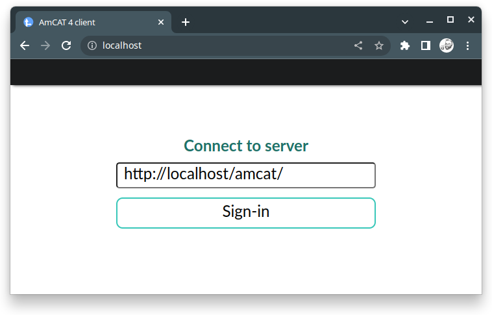Open the user profile avatar
The image size is (492, 315).
[x=447, y=45]
